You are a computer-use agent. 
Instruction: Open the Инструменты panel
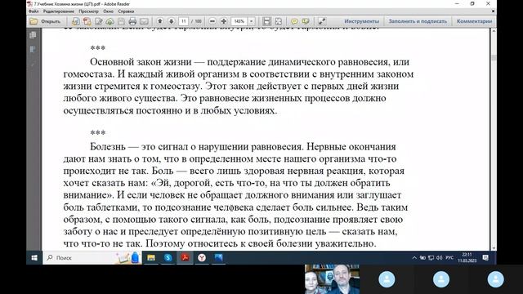click(361, 21)
